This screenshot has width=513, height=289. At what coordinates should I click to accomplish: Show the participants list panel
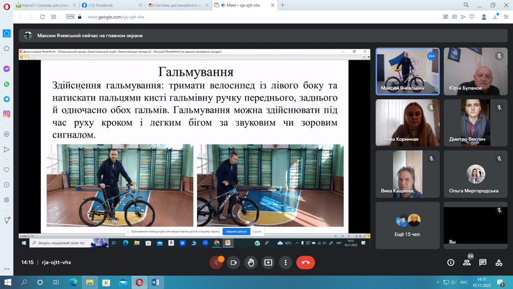pyautogui.click(x=467, y=262)
